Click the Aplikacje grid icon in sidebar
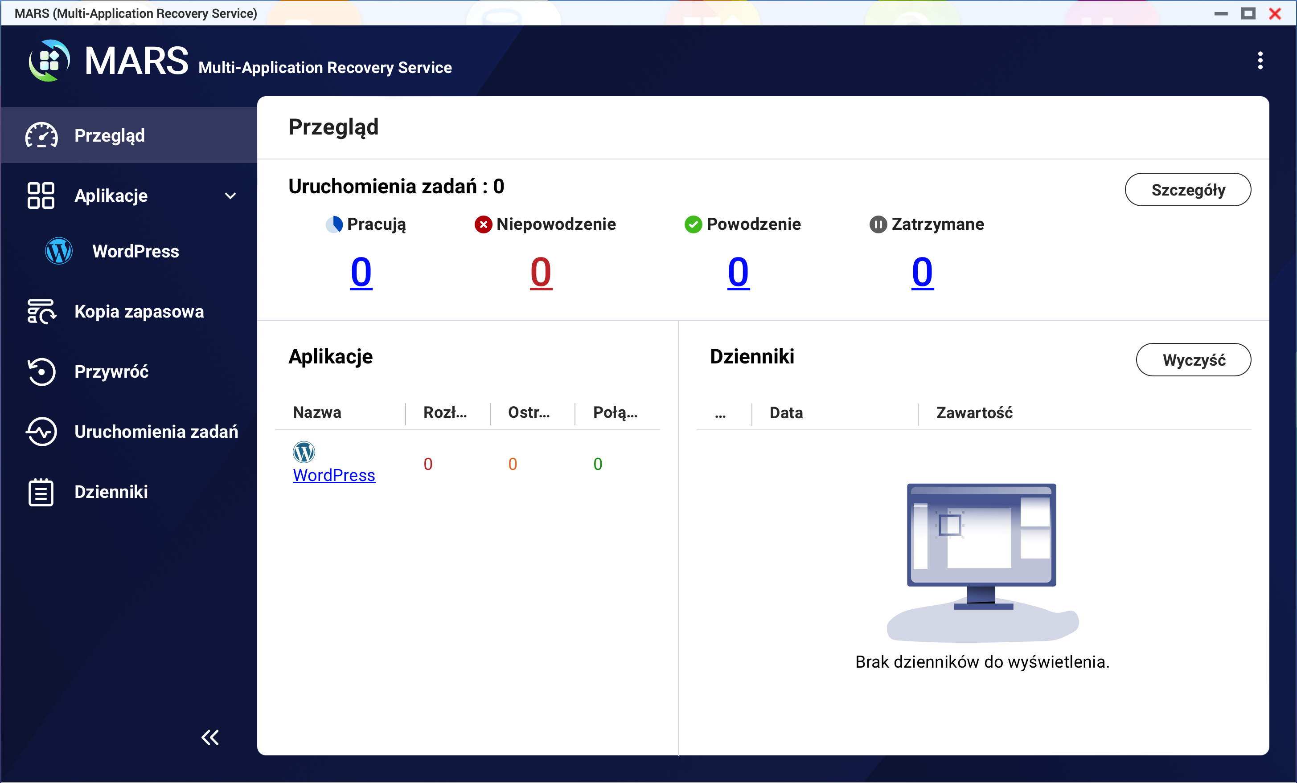The image size is (1297, 783). point(41,196)
